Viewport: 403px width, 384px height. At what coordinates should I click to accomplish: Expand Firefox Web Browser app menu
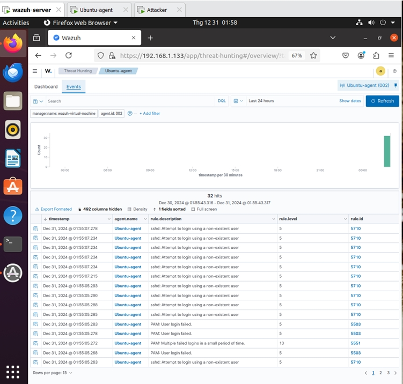[x=80, y=23]
